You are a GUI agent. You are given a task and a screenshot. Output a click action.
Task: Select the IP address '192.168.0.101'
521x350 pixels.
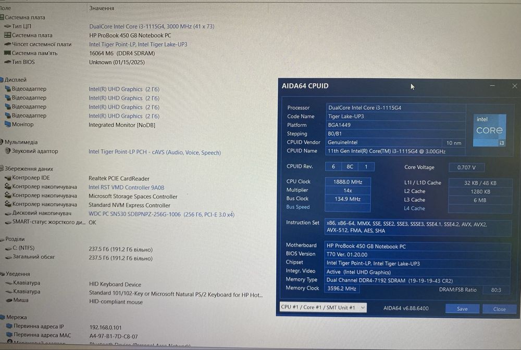[x=105, y=328]
